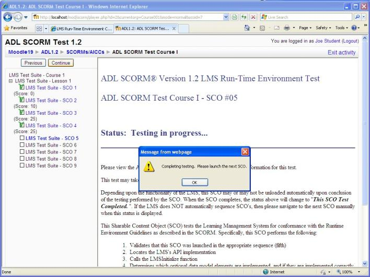Screen dimensions: 370x277
Task: Click the empty status box for SCO 9
Action: tap(21, 165)
